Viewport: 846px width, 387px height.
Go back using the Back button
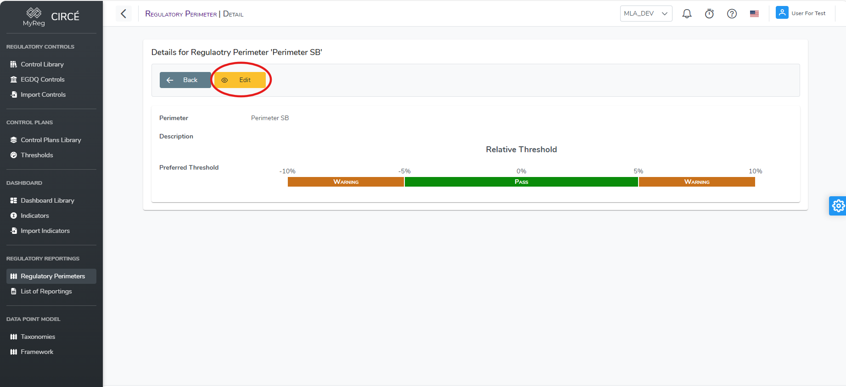click(x=185, y=80)
